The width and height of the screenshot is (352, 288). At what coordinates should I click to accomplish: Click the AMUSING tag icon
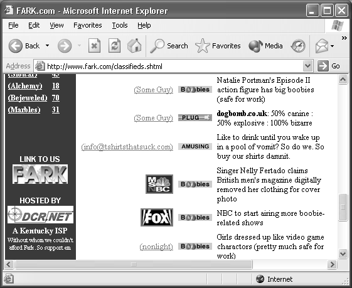tap(195, 146)
